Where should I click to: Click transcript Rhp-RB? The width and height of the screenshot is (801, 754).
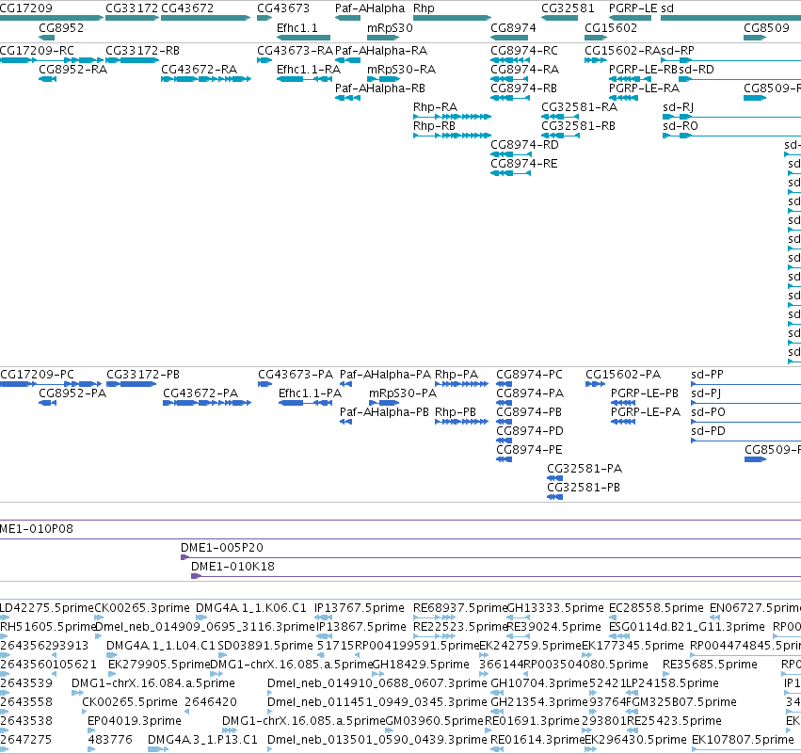(434, 126)
